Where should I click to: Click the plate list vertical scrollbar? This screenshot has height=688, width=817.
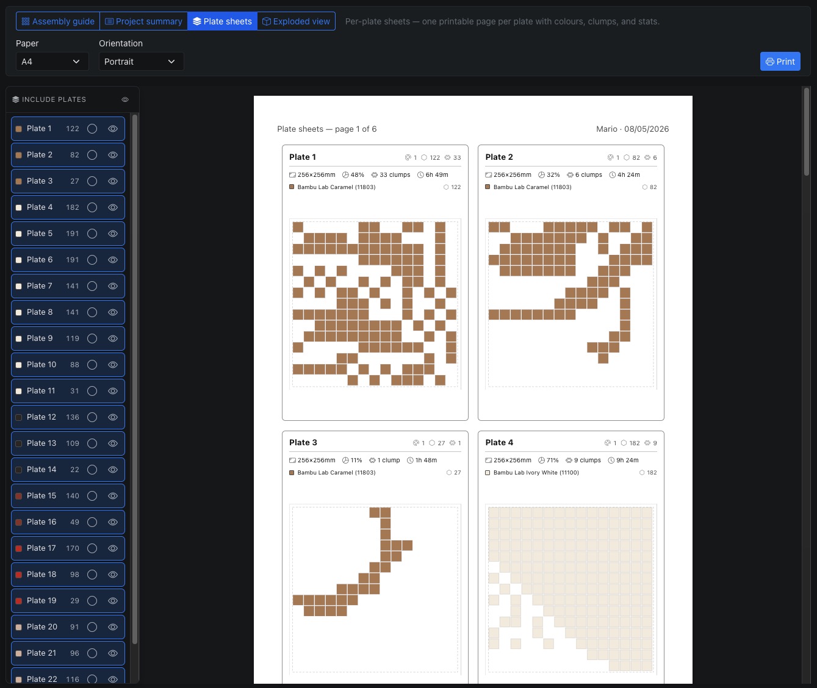[135, 378]
